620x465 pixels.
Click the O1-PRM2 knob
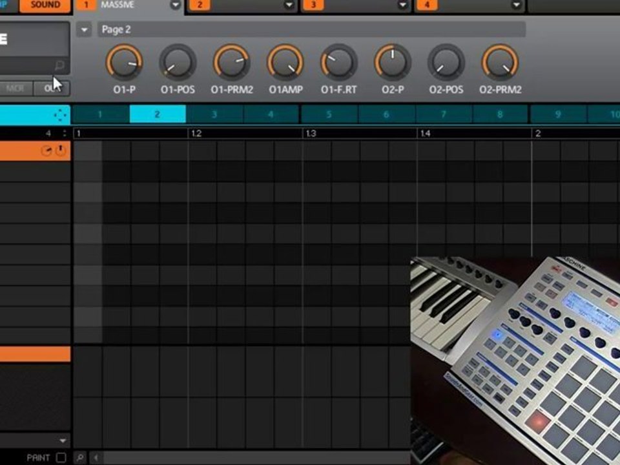tap(232, 63)
